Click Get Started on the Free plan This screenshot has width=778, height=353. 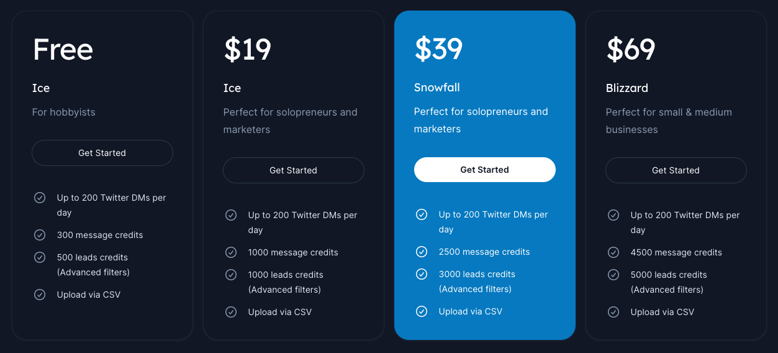click(102, 153)
